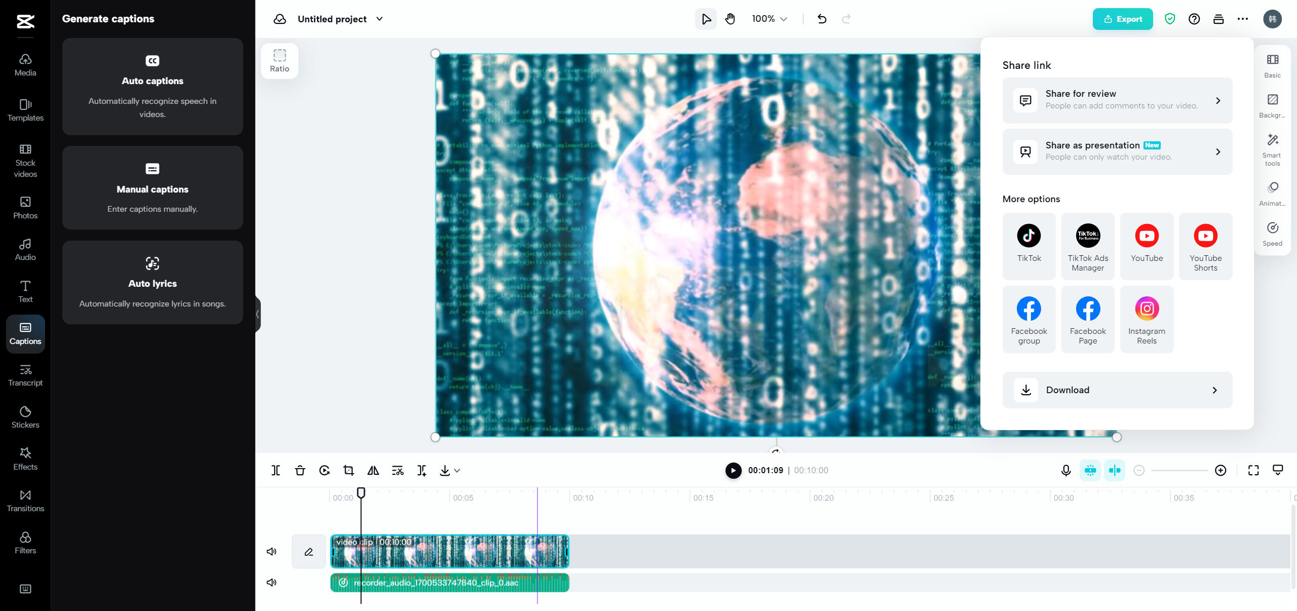Switch to the Captions panel
Screen dimensions: 1297x611
coord(25,334)
